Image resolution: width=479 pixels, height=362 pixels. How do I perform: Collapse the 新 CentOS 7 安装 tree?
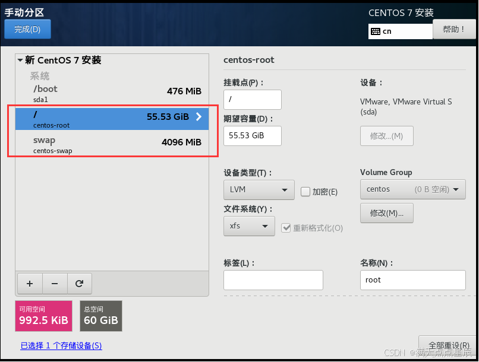click(20, 60)
